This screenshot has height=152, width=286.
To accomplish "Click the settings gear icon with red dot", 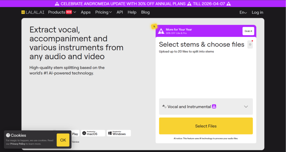I will click(x=250, y=44).
